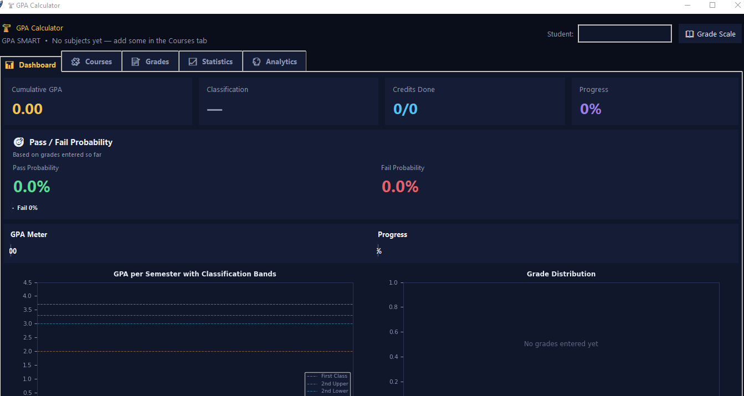Open the Grade Scale button
This screenshot has height=396, width=744.
tap(710, 34)
